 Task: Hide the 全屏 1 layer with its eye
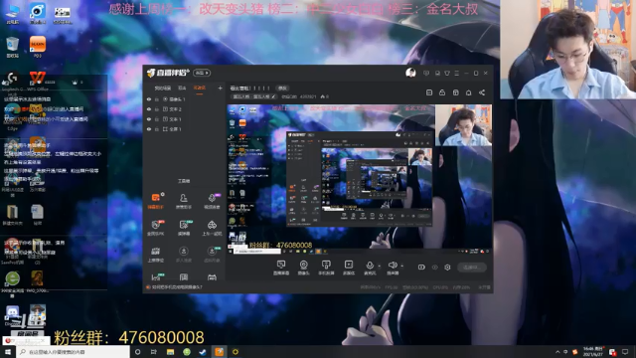click(149, 129)
